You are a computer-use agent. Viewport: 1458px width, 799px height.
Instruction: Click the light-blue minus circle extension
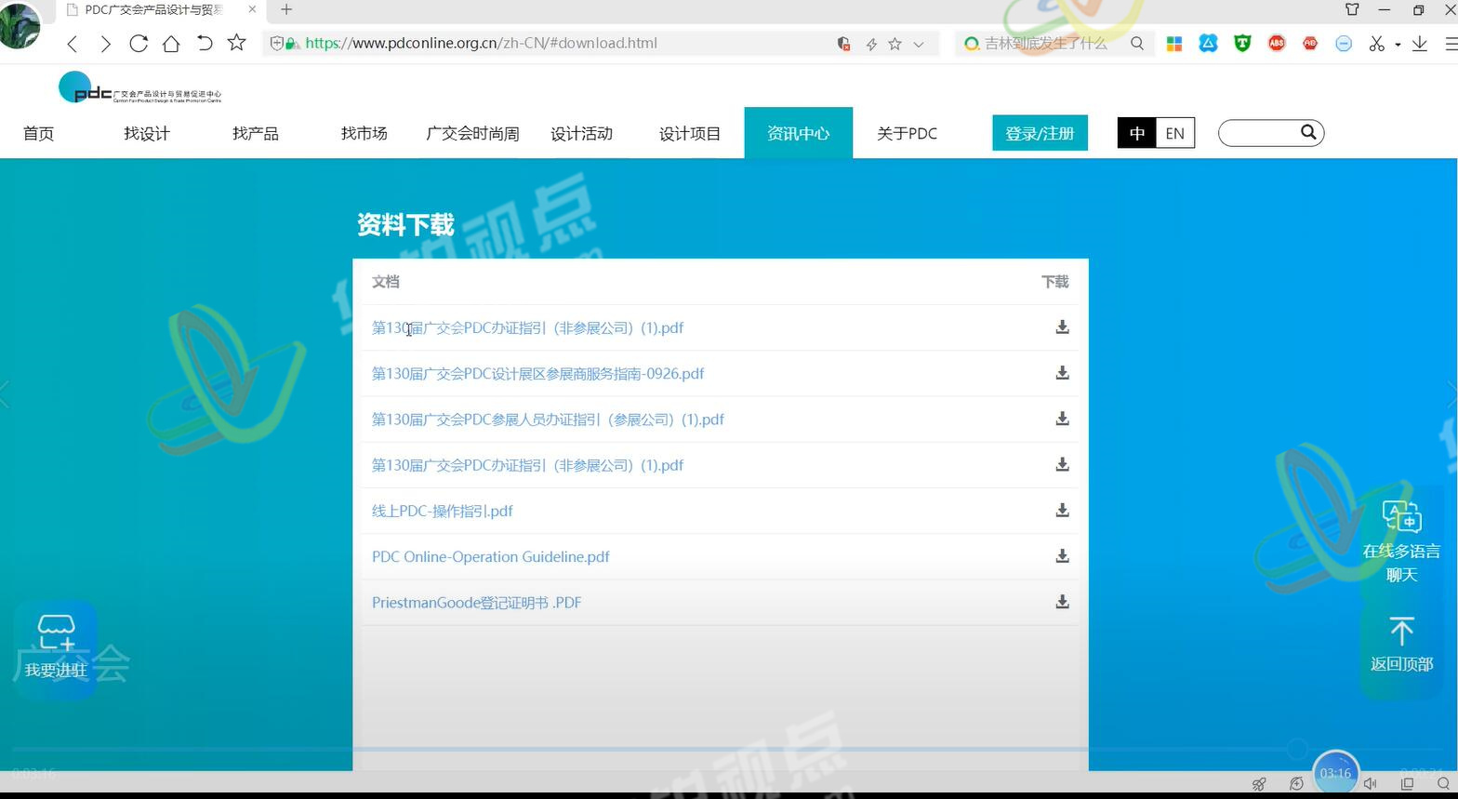[1344, 44]
